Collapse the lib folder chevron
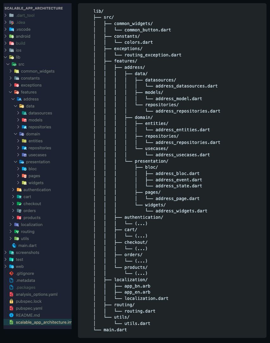The width and height of the screenshot is (270, 343). click(5, 57)
